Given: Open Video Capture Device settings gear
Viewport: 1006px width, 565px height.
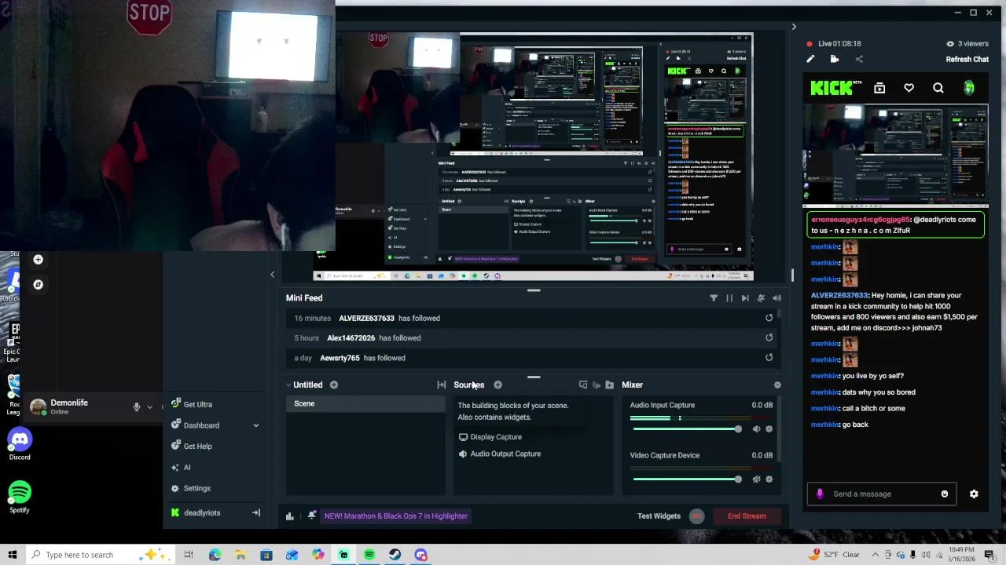Looking at the screenshot, I should [x=769, y=479].
